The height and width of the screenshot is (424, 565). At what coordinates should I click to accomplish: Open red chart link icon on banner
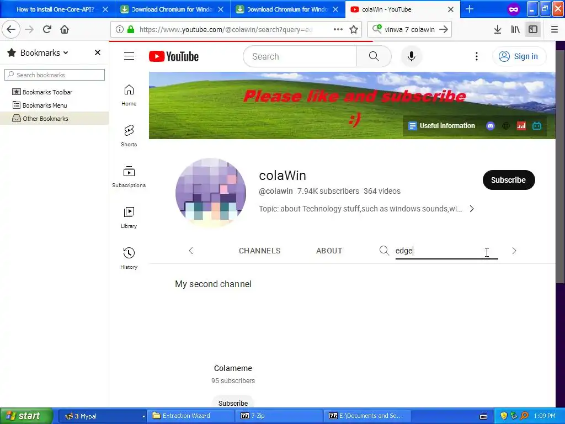click(x=521, y=126)
